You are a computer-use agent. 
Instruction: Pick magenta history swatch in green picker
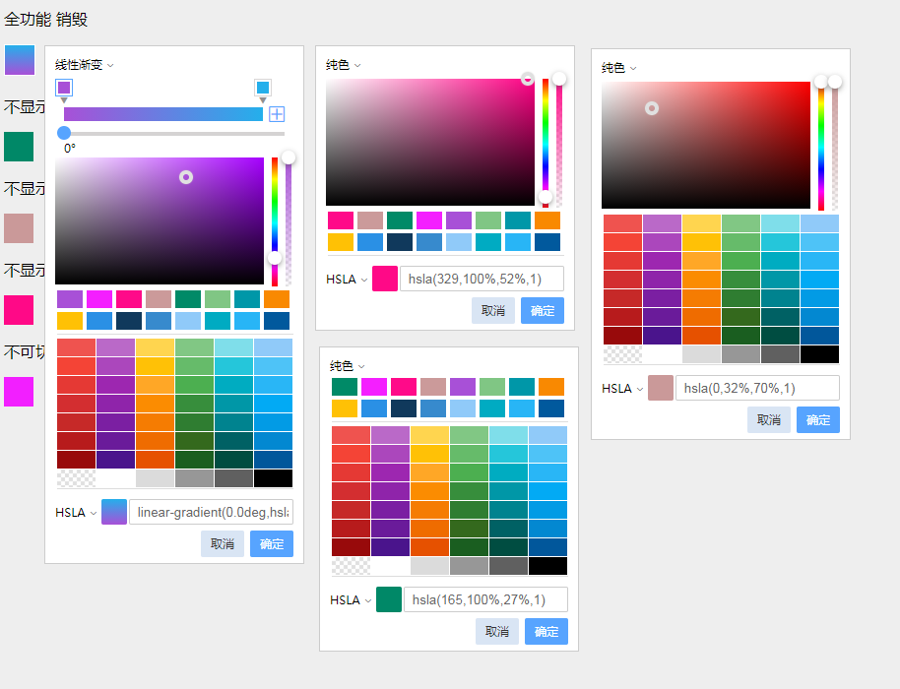373,387
